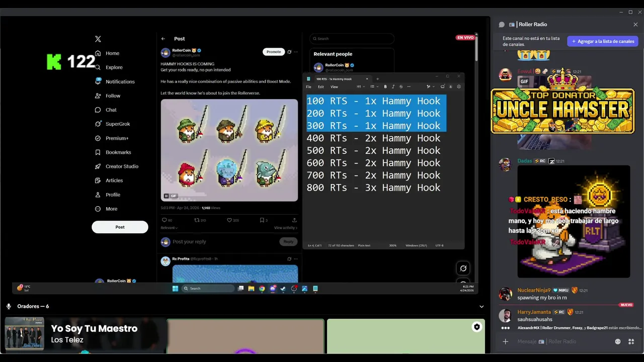The image size is (644, 362).
Task: Pause the Hammy Hooks GIF
Action: [x=166, y=196]
